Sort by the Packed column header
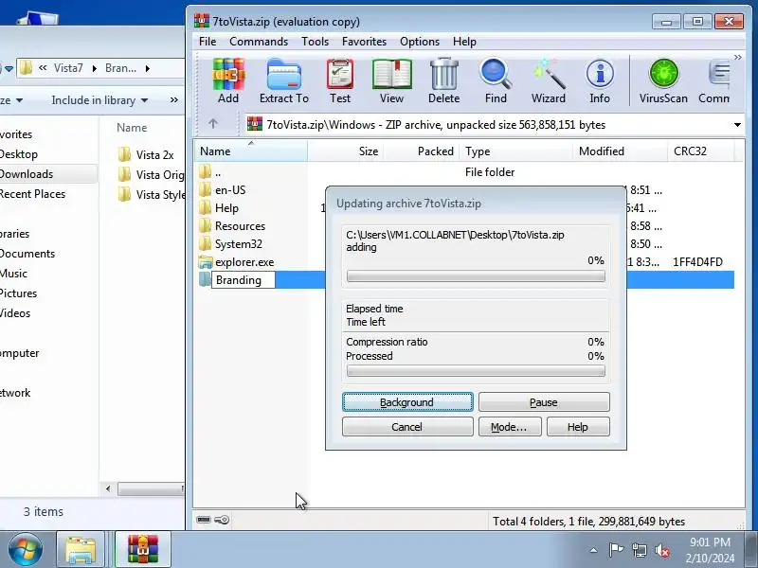 click(x=421, y=151)
